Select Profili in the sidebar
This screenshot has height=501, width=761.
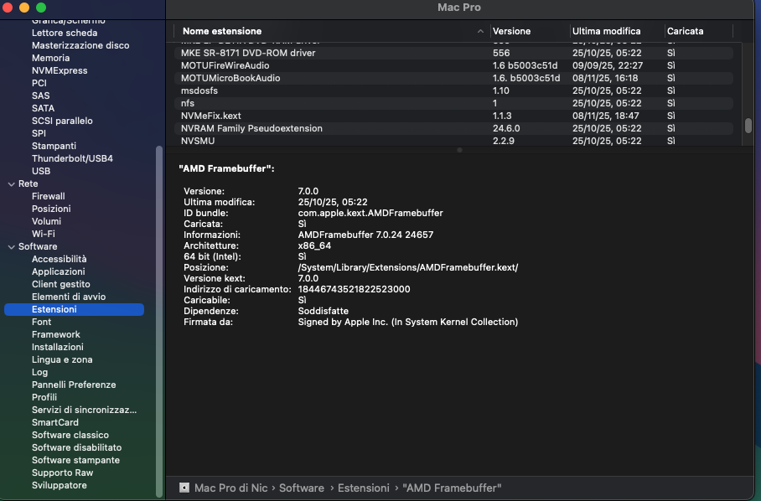click(44, 397)
